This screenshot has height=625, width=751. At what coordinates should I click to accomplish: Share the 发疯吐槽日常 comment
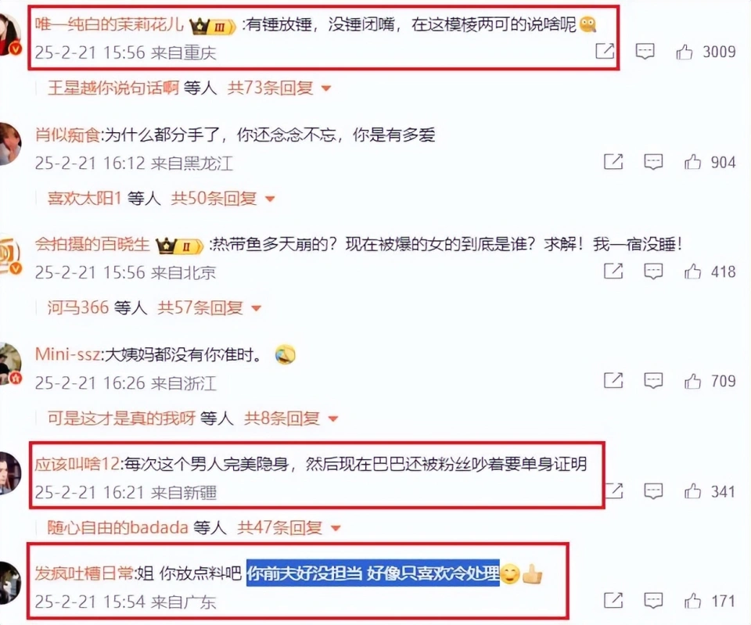point(613,601)
